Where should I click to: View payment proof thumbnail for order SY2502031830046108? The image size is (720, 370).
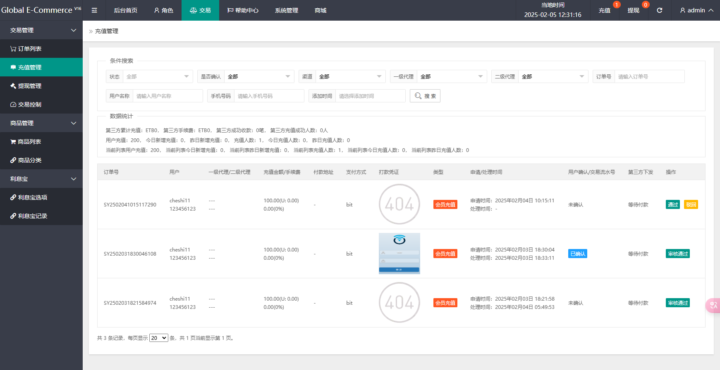[x=399, y=254]
